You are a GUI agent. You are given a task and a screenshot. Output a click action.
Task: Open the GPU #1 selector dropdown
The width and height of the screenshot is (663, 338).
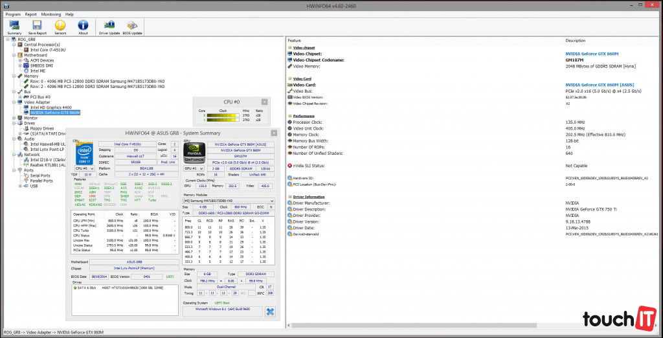tap(195, 168)
